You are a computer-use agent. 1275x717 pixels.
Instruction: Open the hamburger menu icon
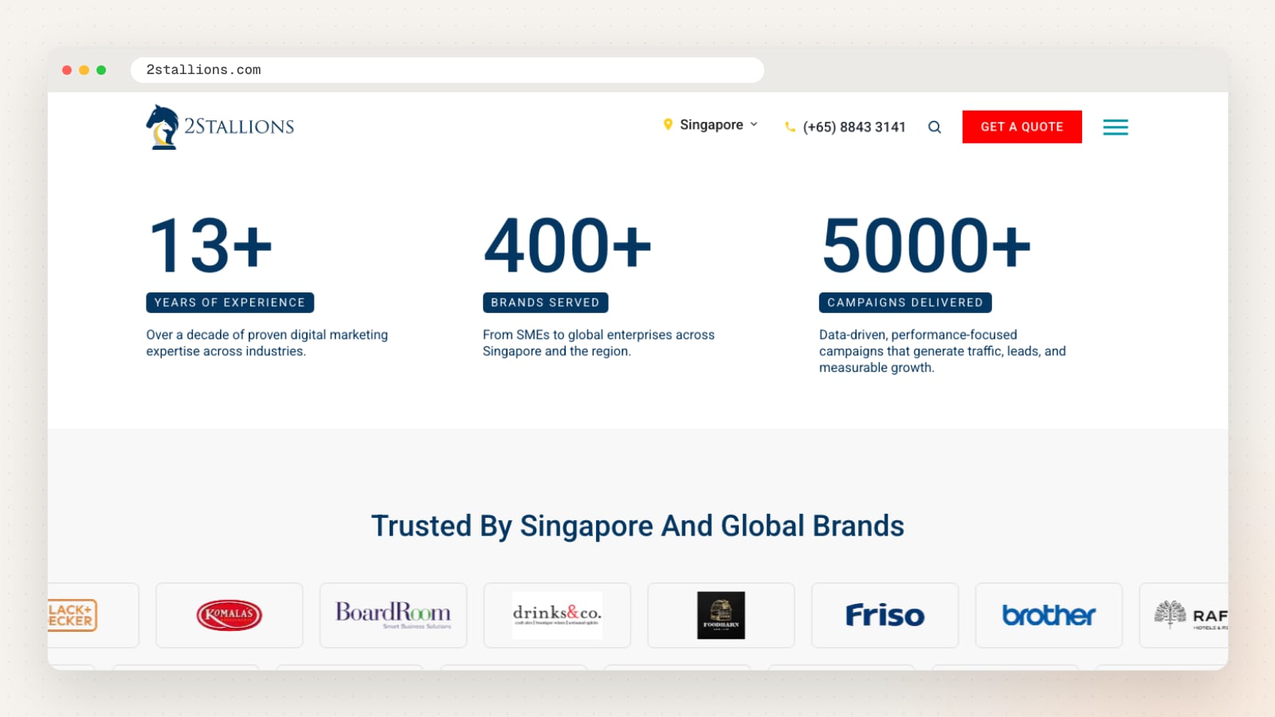pos(1116,127)
